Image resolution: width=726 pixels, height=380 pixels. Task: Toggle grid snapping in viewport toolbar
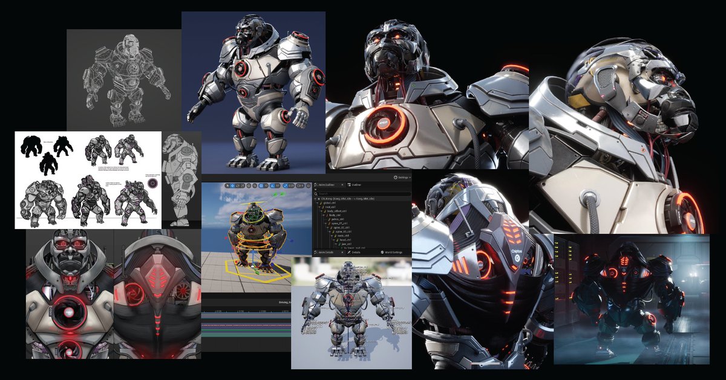(x=261, y=185)
